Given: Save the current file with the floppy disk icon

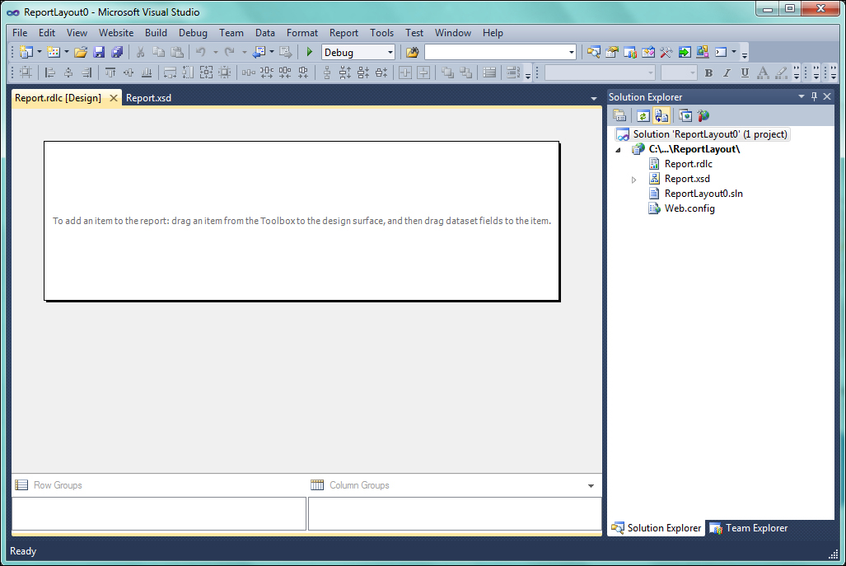Looking at the screenshot, I should 99,52.
